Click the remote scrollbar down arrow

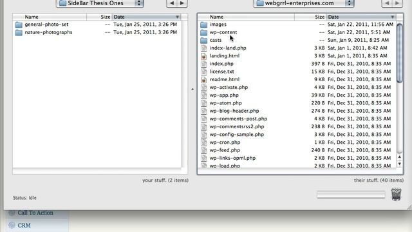pos(399,164)
